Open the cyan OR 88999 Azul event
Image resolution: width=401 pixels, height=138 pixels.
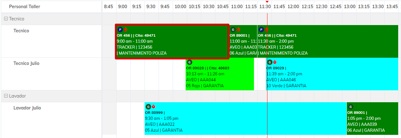pyautogui.click(x=245, y=119)
